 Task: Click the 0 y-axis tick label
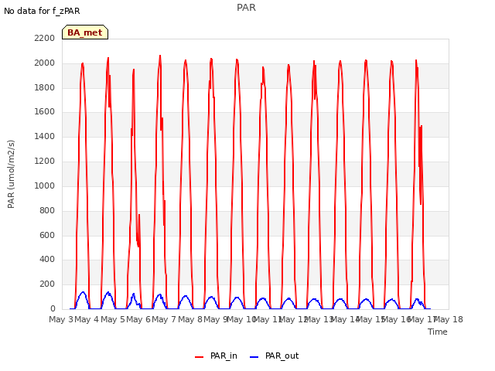[53, 308]
